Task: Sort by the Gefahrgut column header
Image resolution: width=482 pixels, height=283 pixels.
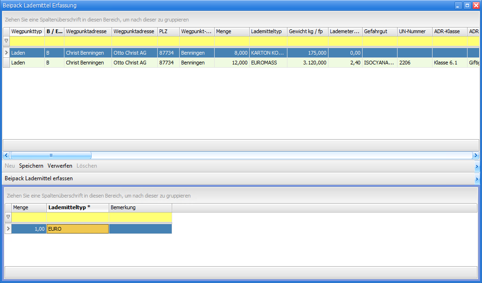Action: (x=379, y=31)
